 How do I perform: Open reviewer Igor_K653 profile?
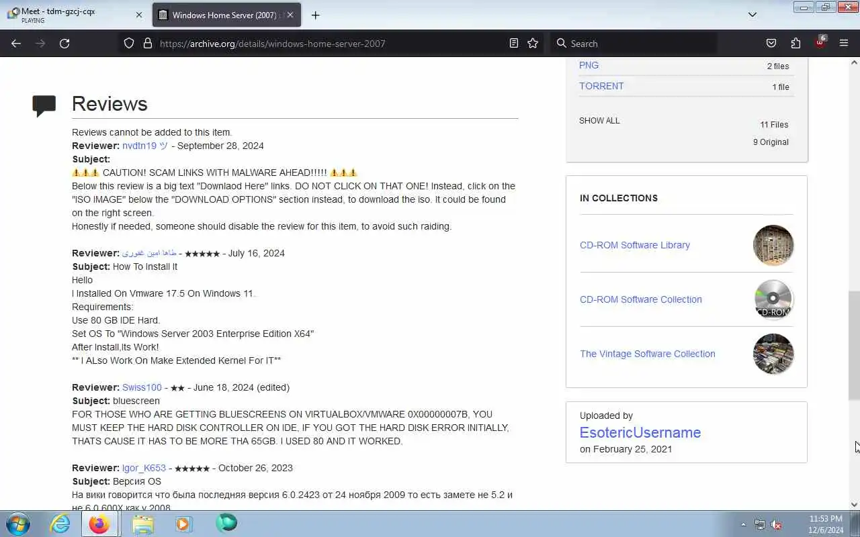coord(144,468)
